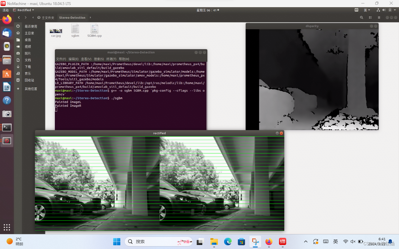
Task: Click the search icon in the file manager toolbar
Action: 361,17
